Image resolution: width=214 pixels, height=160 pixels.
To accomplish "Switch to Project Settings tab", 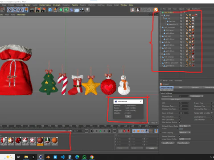I will (x=167, y=88).
